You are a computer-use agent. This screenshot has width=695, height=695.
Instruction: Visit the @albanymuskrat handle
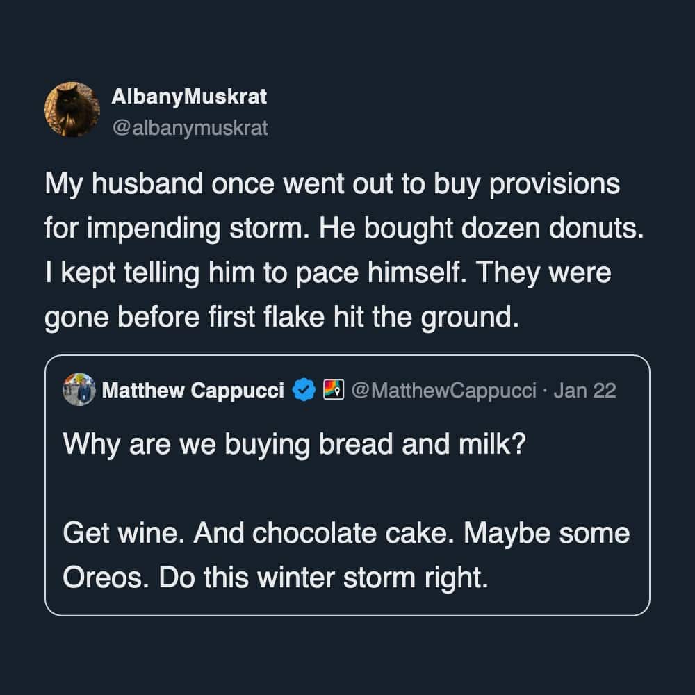(x=190, y=128)
